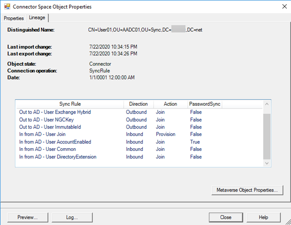Click the last export change timestamp 10:34:26 PM
291x225 pixels.
pos(113,54)
